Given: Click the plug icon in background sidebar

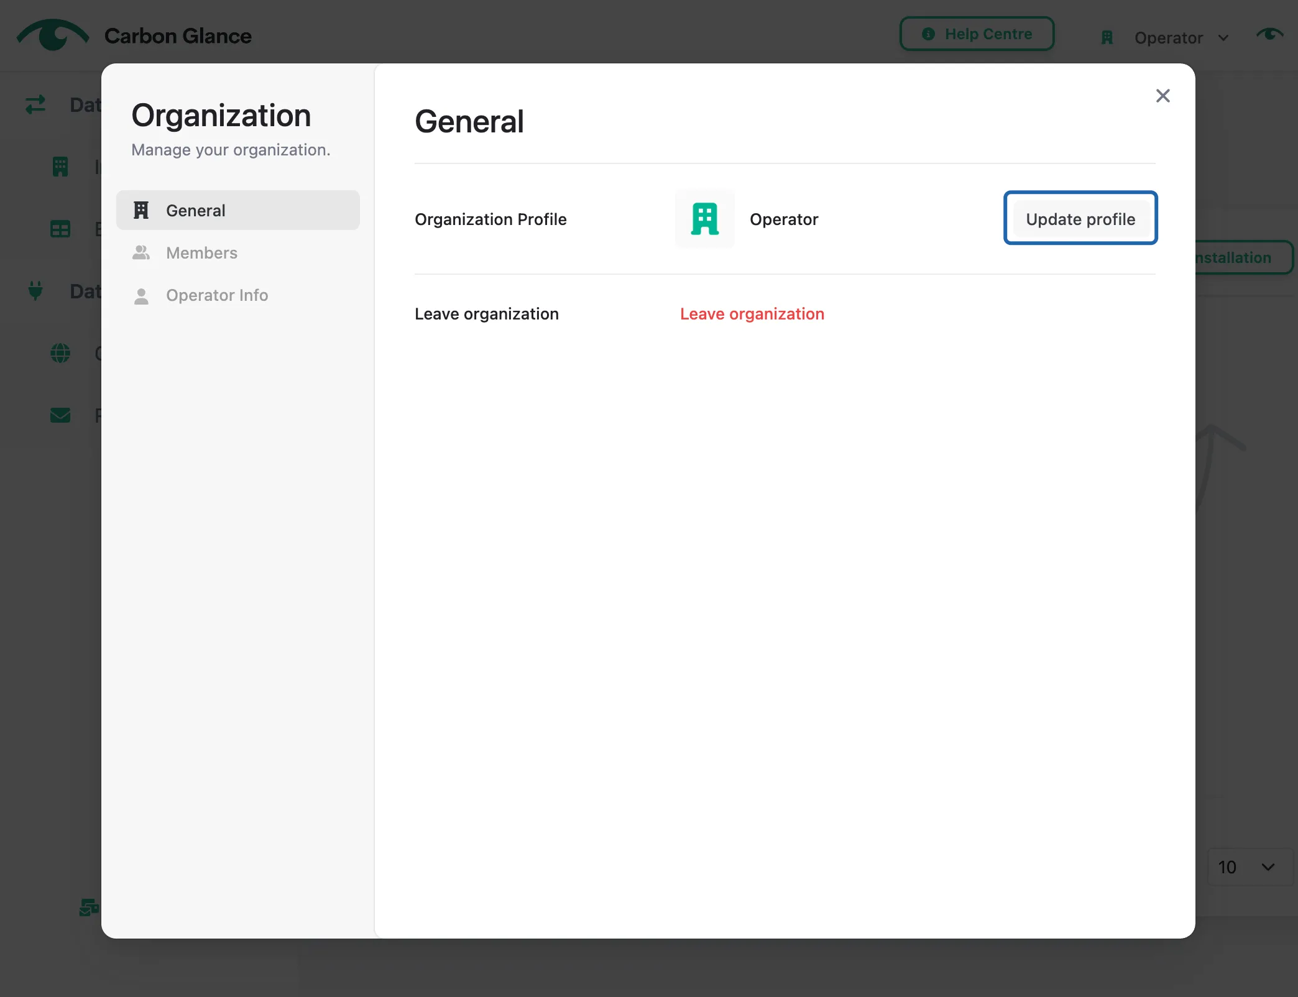Looking at the screenshot, I should tap(35, 290).
